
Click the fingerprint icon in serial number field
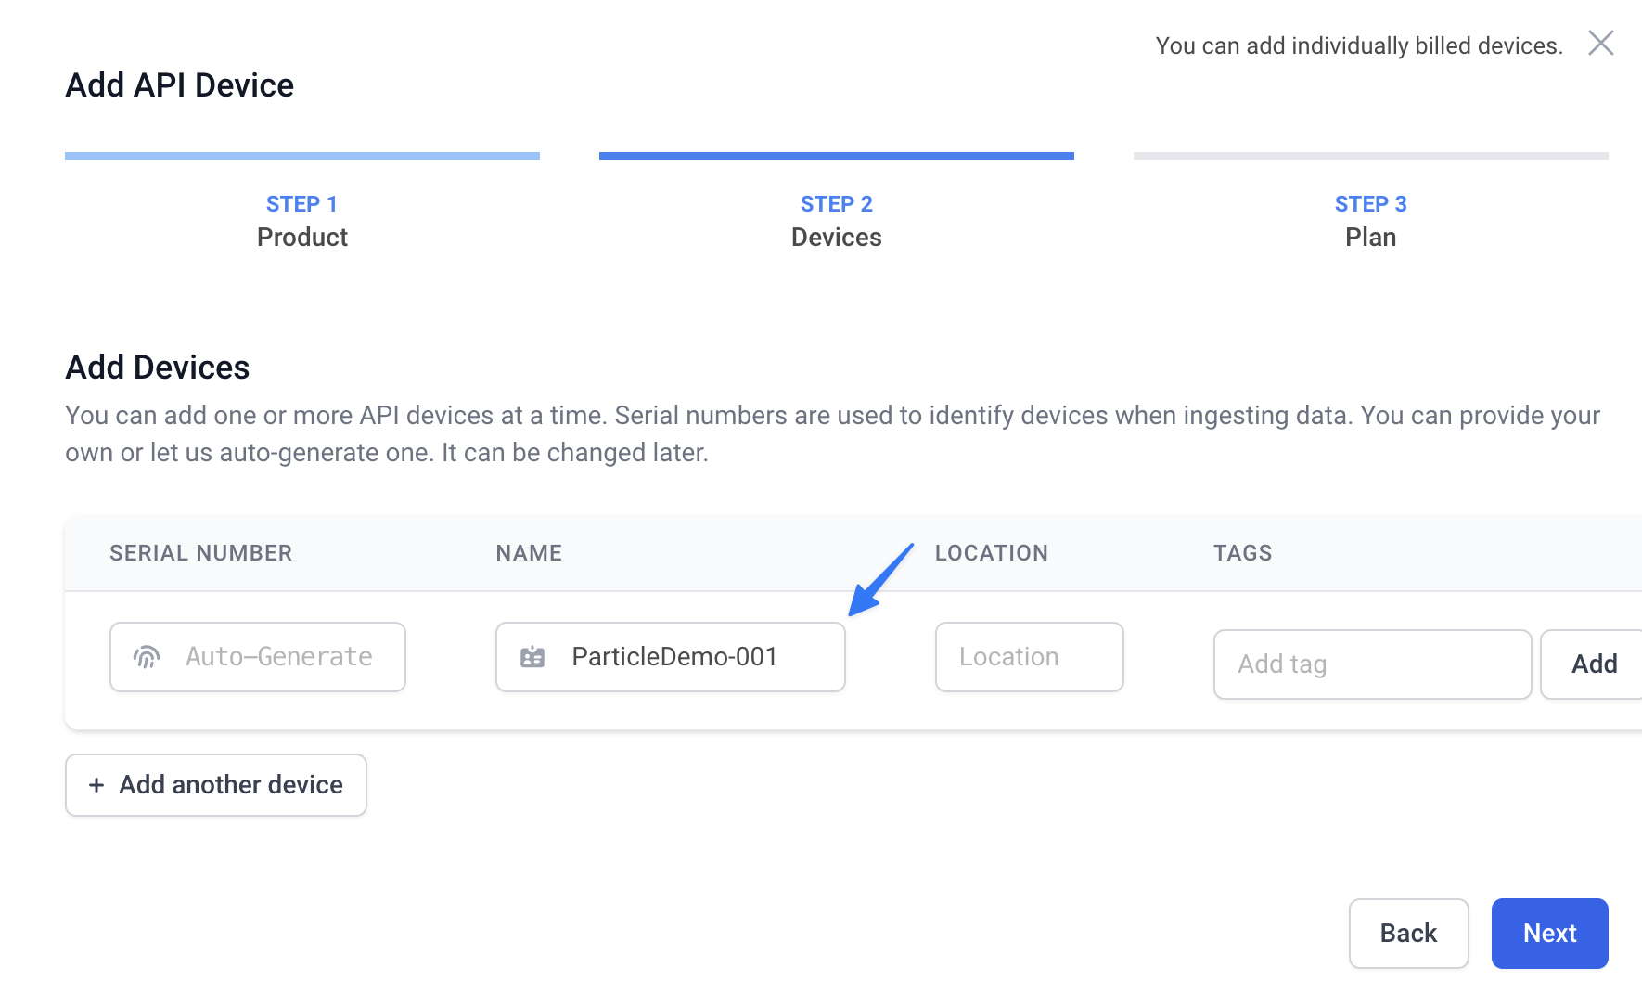[x=147, y=657]
